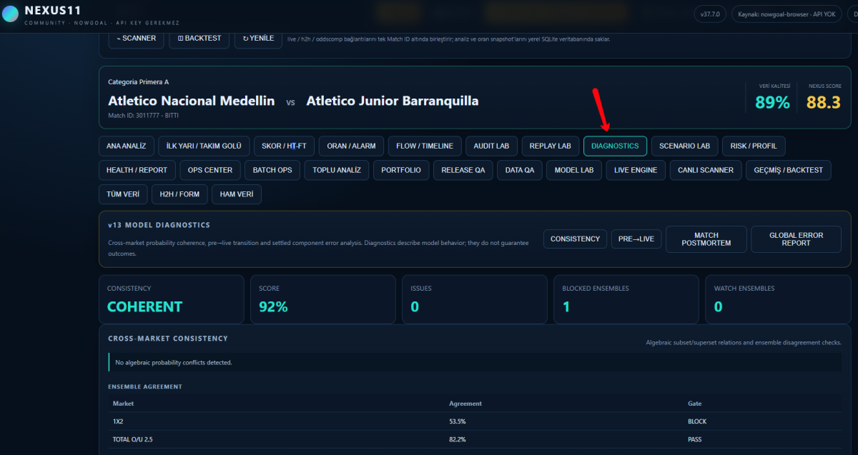This screenshot has height=455, width=858.
Task: Open the SCENARIO LAB tab
Action: [684, 146]
